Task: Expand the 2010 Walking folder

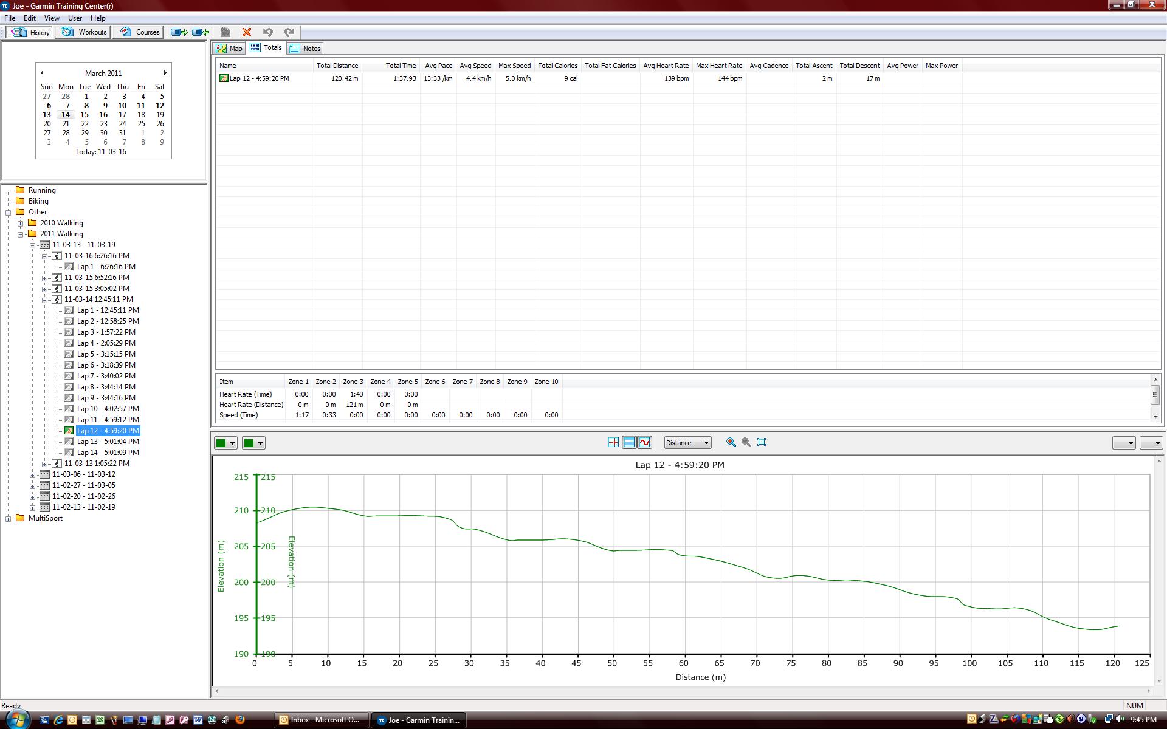Action: point(21,223)
